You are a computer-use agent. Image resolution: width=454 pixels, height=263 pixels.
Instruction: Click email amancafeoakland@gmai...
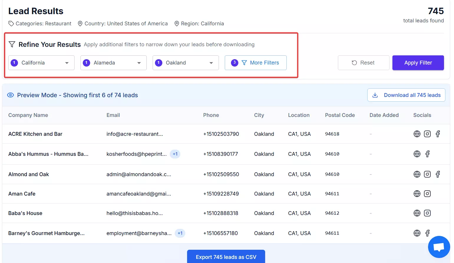tap(139, 194)
